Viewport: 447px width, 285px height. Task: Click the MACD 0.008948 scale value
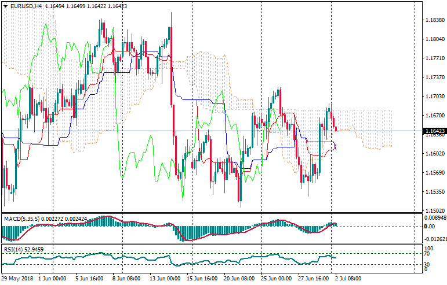click(434, 218)
